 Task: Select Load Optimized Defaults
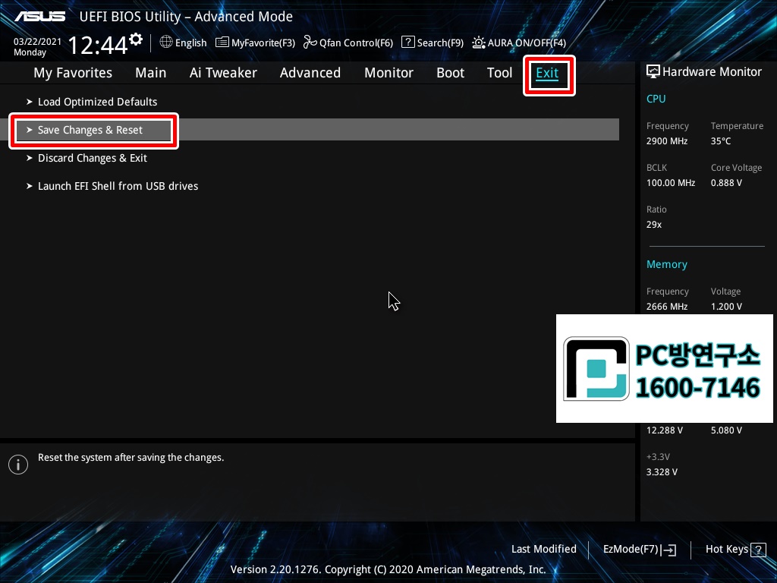click(98, 102)
